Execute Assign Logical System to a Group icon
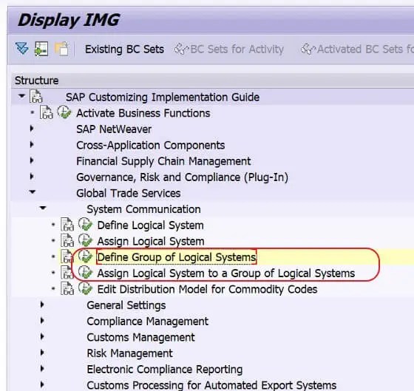Image resolution: width=414 pixels, height=391 pixels. [x=85, y=273]
